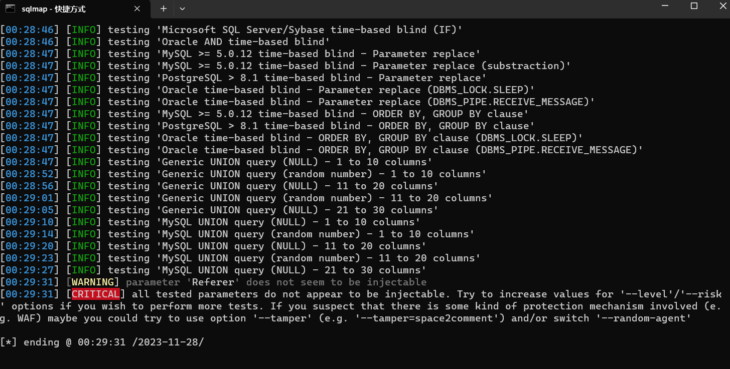This screenshot has width=730, height=369.
Task: Open a new tab with the plus button
Action: point(164,9)
